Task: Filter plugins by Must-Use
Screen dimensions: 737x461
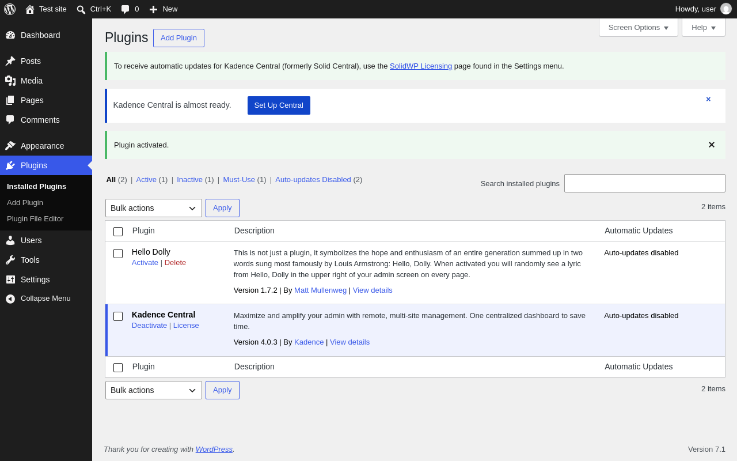Action: (x=239, y=180)
